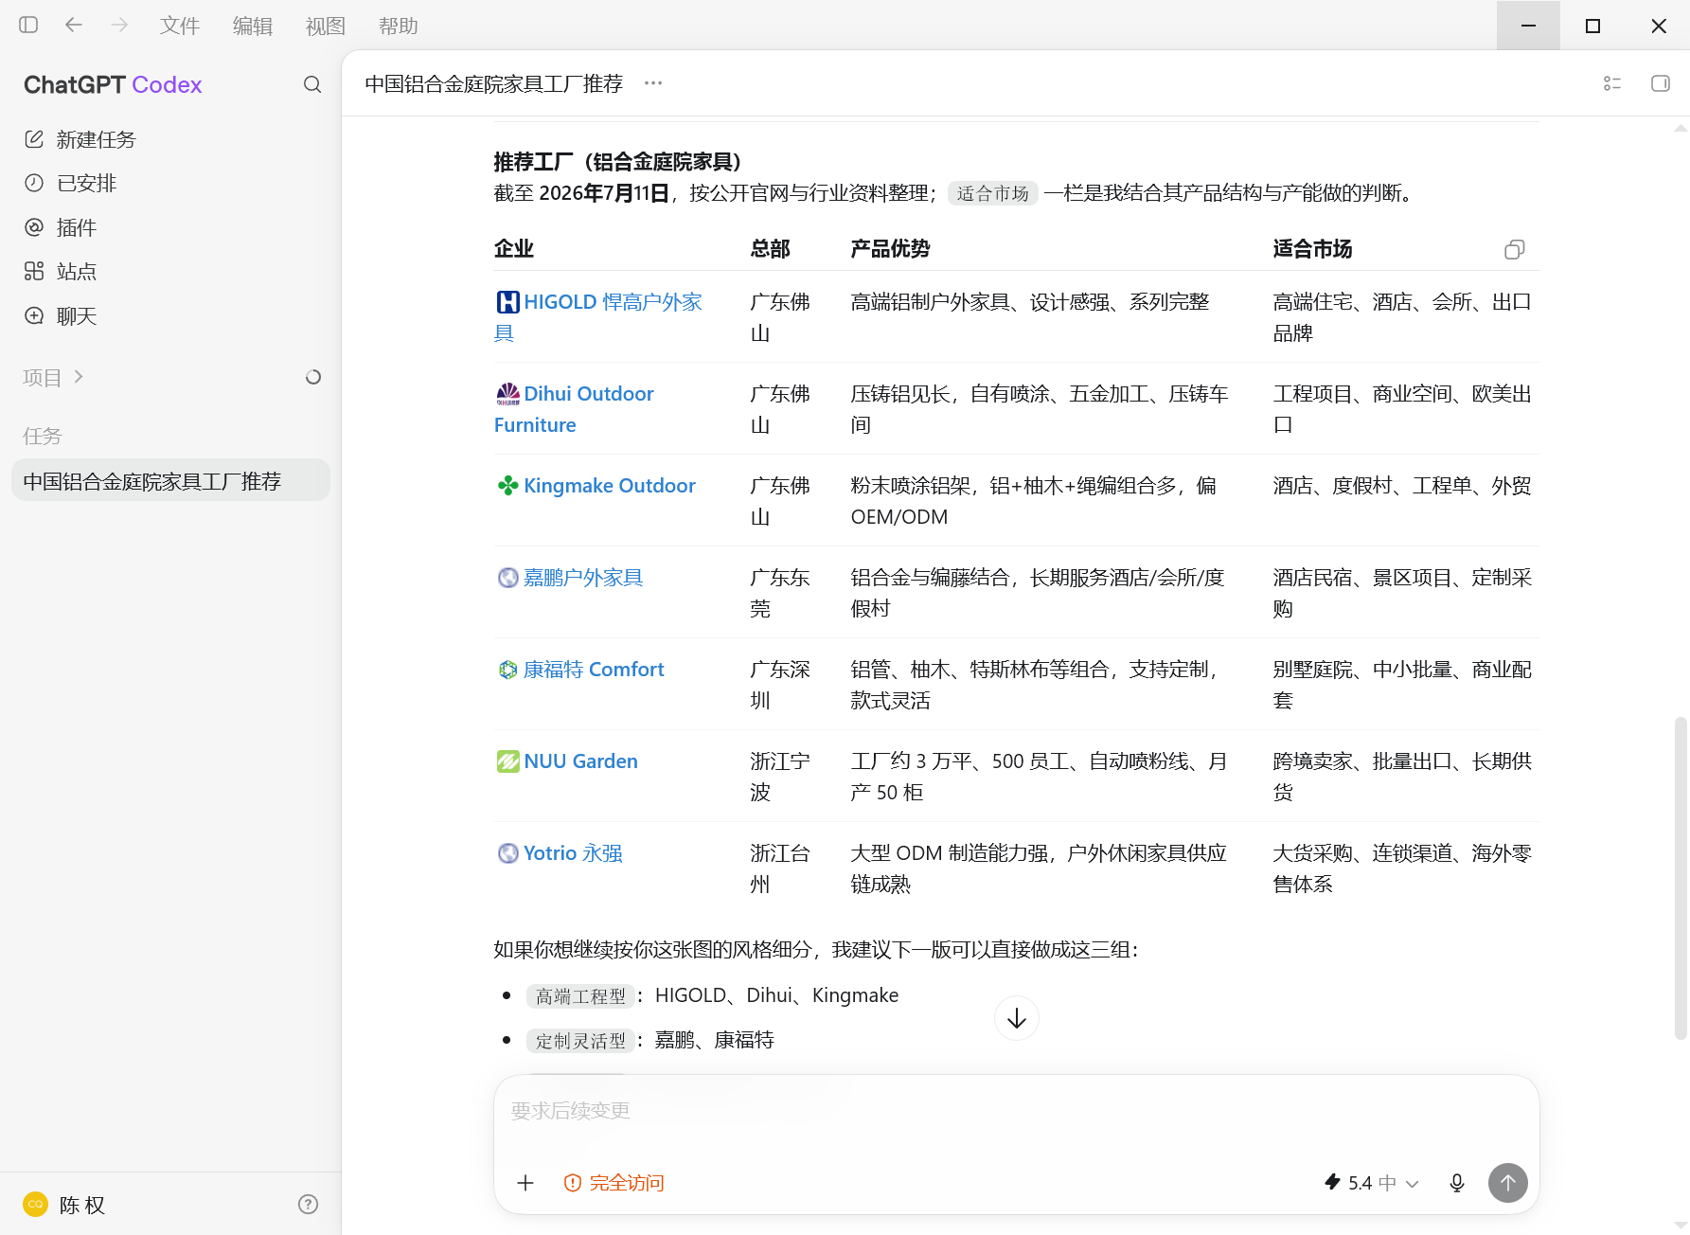This screenshot has width=1690, height=1235.
Task: Click the ChatGPT Codex logo text
Action: 113,84
